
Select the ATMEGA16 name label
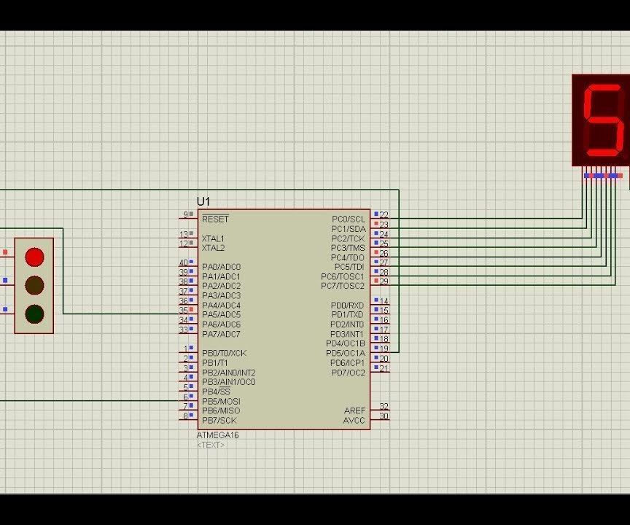click(x=217, y=434)
